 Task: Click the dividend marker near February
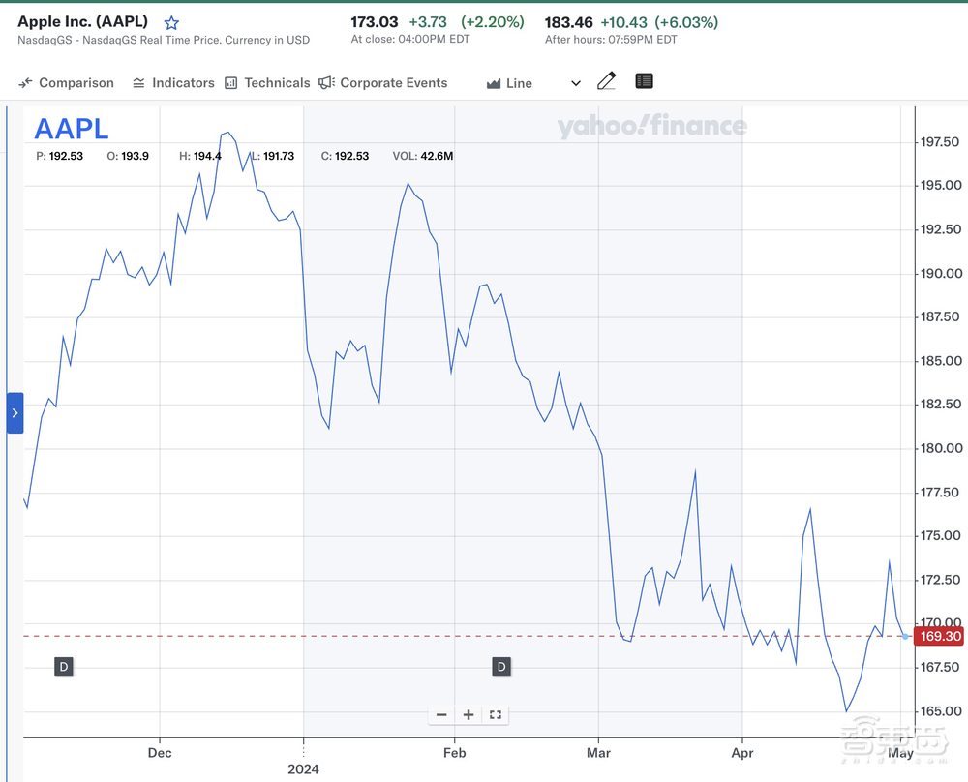[x=501, y=666]
